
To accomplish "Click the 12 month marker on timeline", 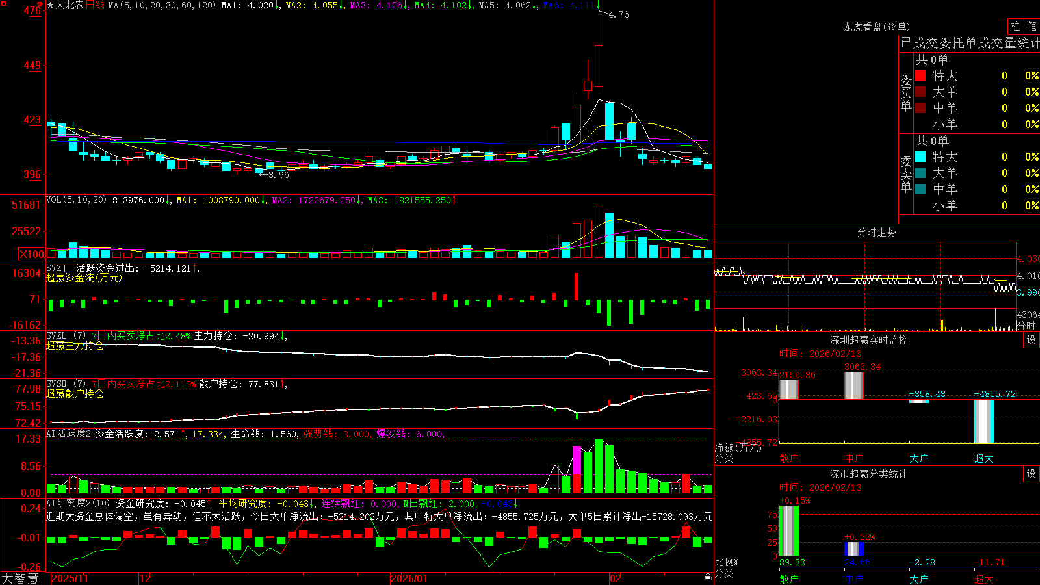I will coord(145,578).
